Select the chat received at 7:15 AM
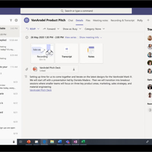The width and height of the screenshot is (152, 152). [x=10, y=70]
